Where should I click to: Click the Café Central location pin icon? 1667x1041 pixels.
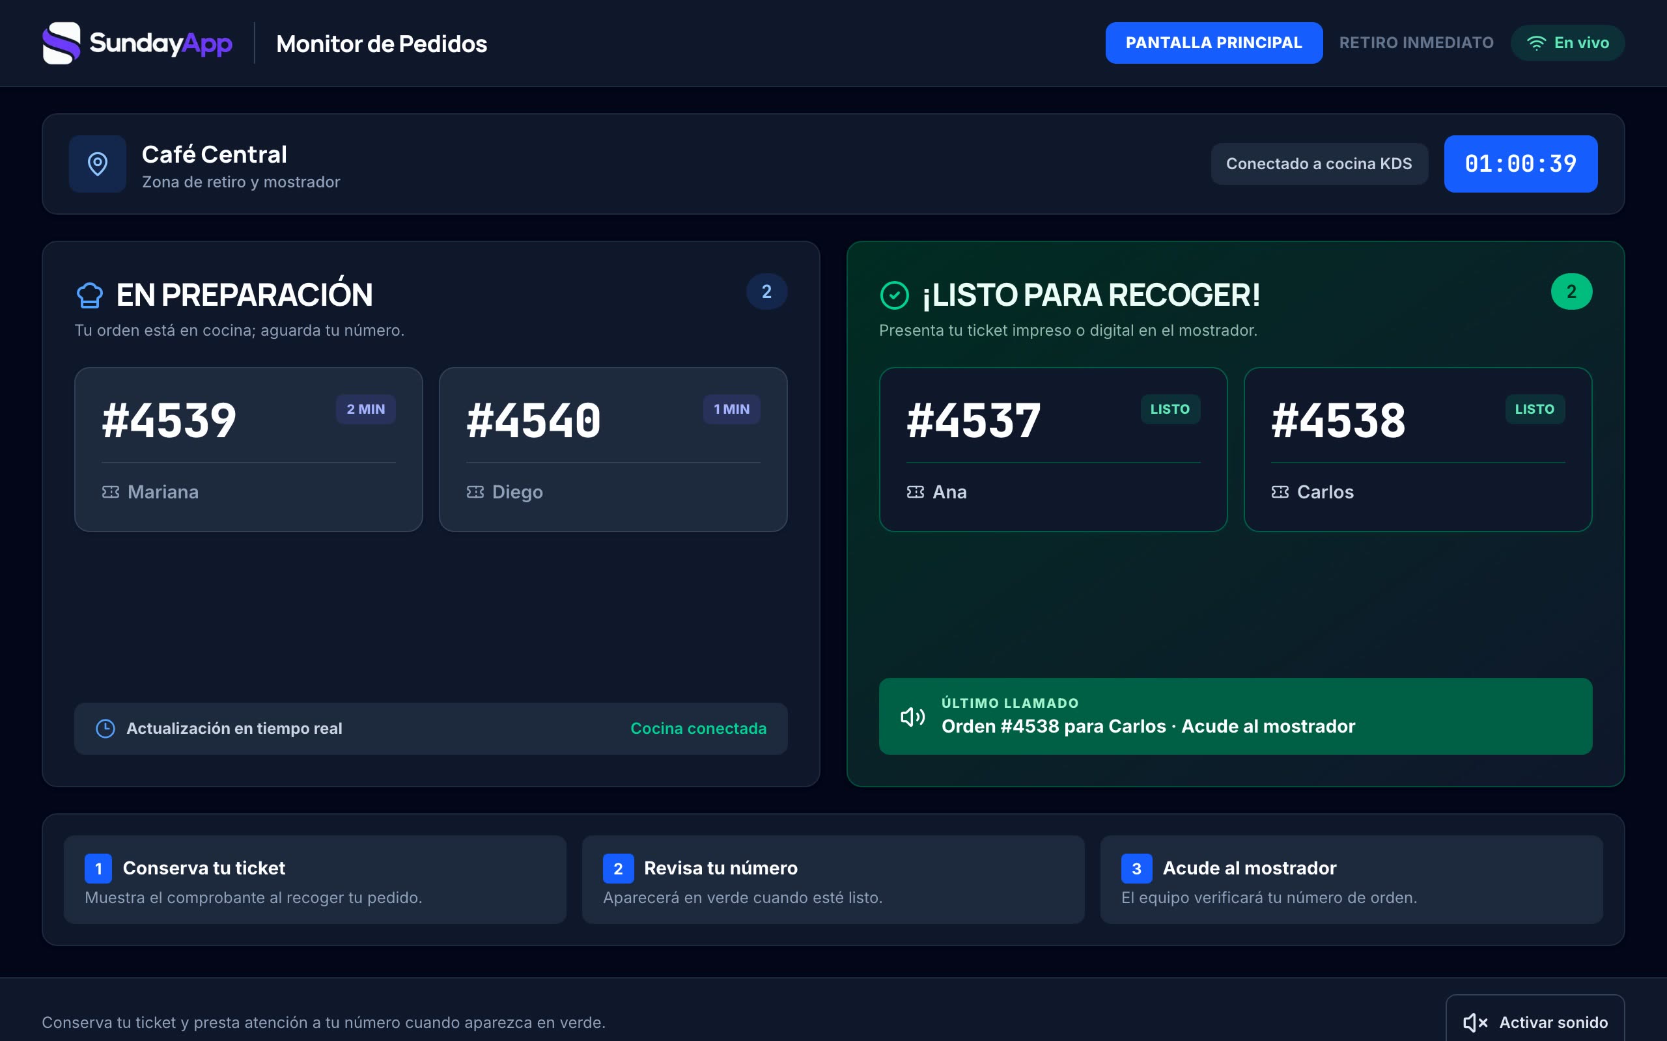tap(97, 164)
